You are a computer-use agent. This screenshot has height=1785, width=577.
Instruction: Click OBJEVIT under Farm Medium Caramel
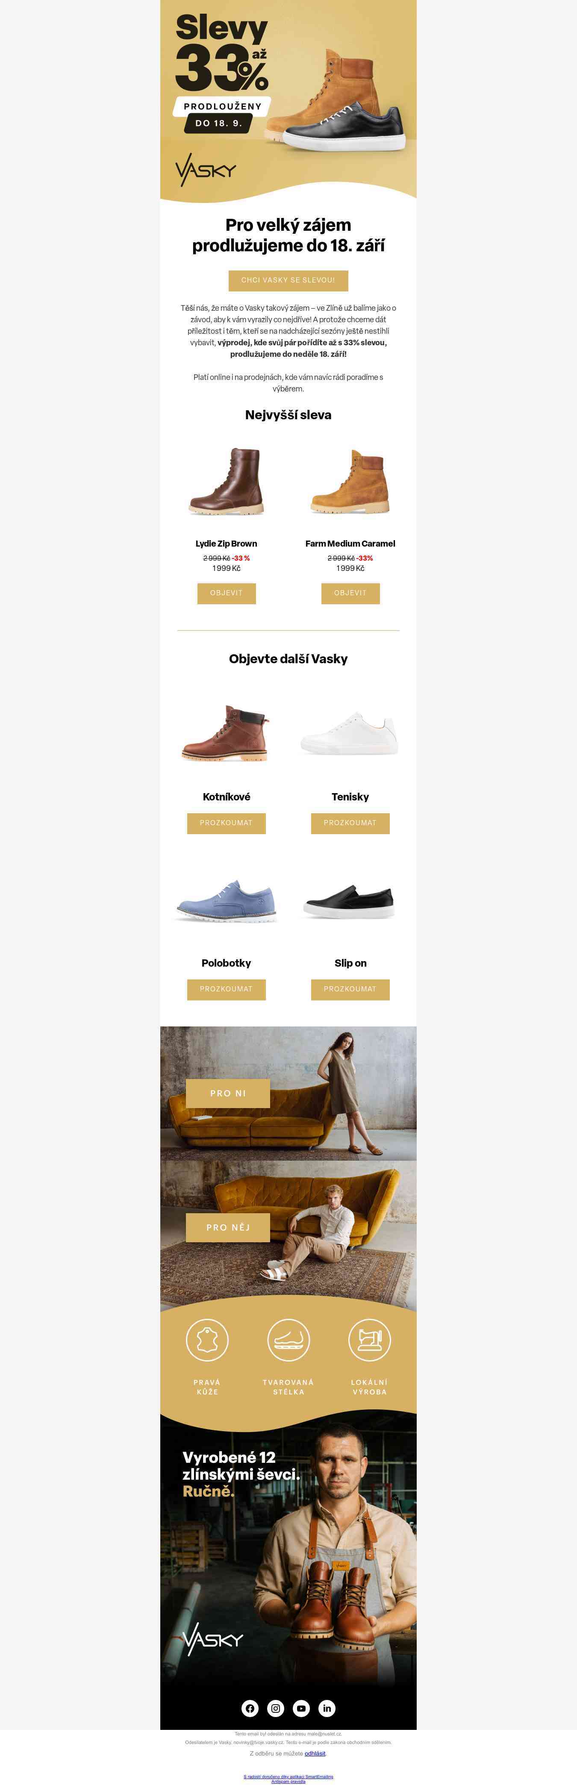point(350,593)
